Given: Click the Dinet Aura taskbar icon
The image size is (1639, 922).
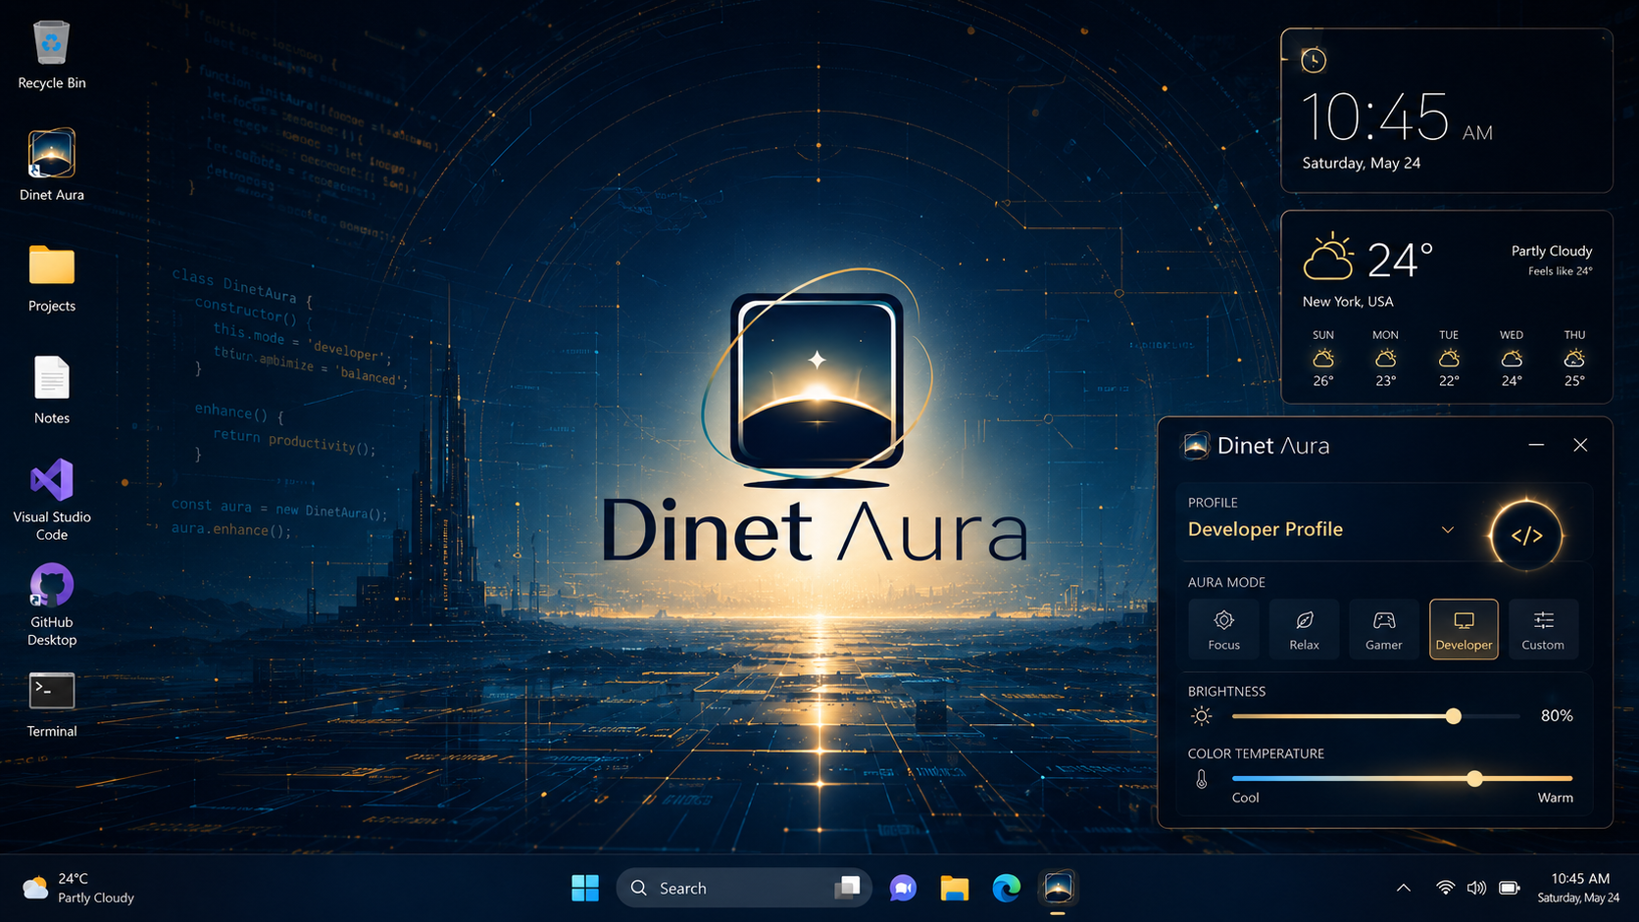Looking at the screenshot, I should pos(1058,888).
